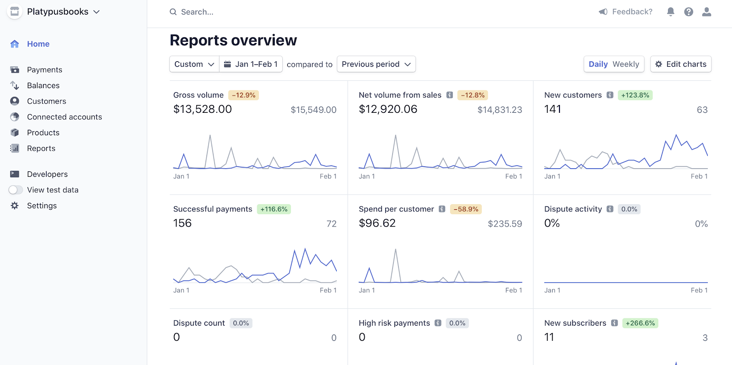
Task: Click the calendar icon in date range
Action: 227,64
